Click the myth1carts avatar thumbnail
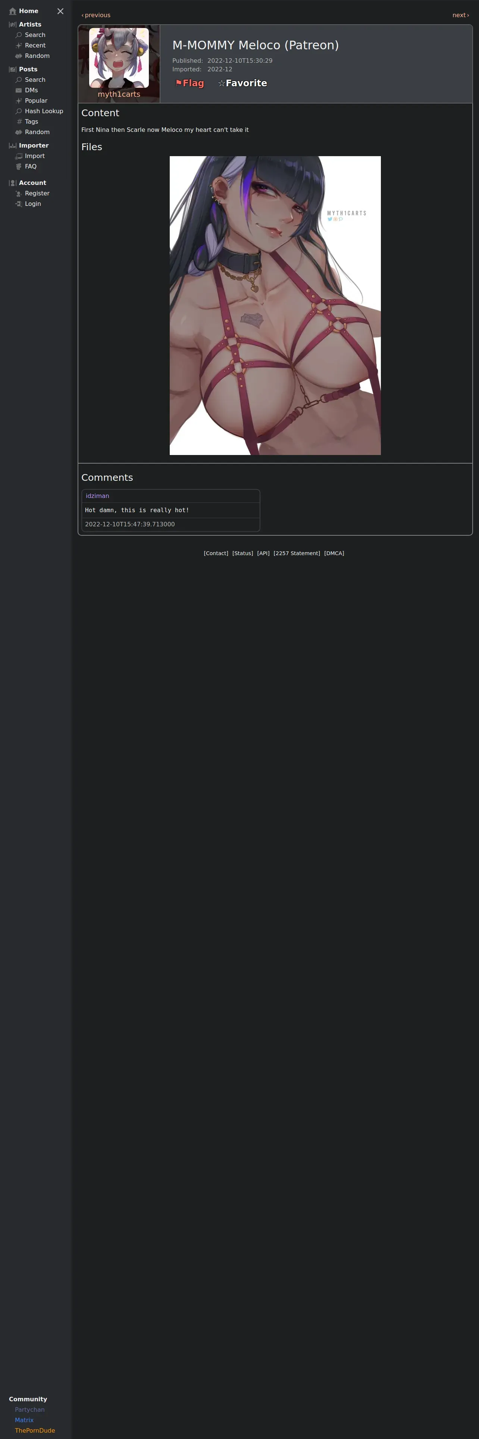Viewport: 479px width, 1439px height. tap(119, 58)
